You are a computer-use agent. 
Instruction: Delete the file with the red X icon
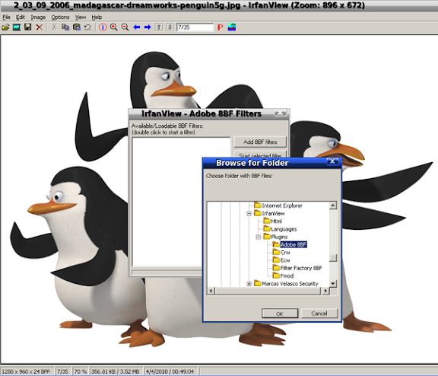click(39, 27)
